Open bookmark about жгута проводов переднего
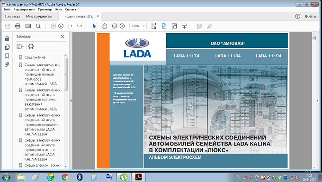Viewport: 322px width, 182px height. pyautogui.click(x=42, y=125)
